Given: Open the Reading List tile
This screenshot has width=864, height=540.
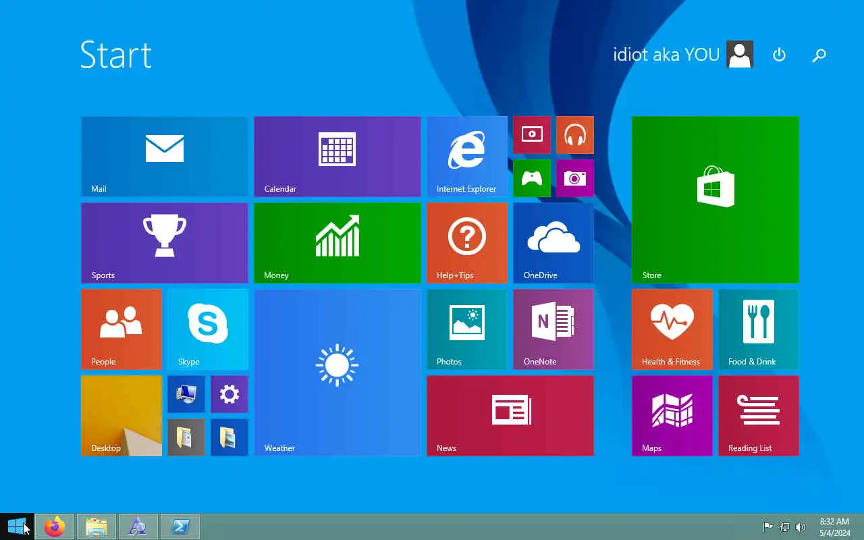Looking at the screenshot, I should pos(759,416).
